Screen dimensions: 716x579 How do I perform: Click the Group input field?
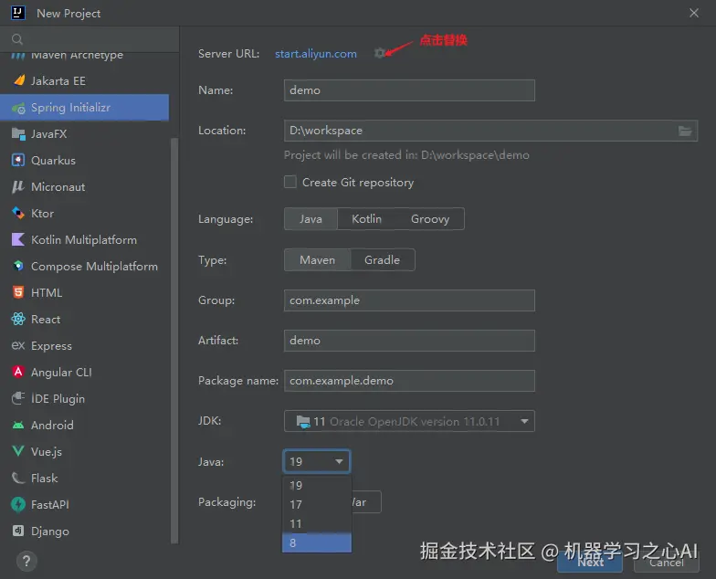[409, 300]
